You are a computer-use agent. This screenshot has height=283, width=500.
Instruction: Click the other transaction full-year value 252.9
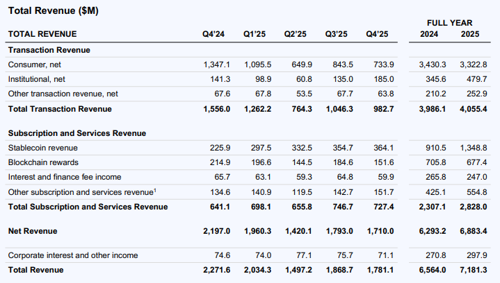(x=477, y=94)
